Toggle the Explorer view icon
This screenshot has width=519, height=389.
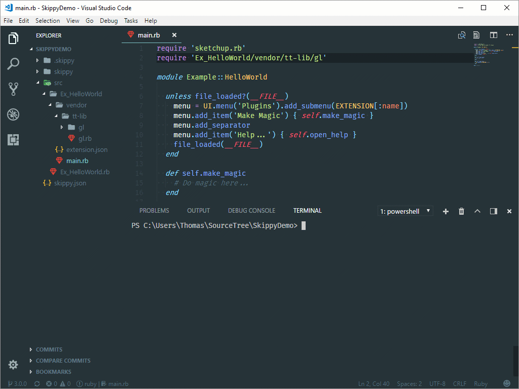13,38
